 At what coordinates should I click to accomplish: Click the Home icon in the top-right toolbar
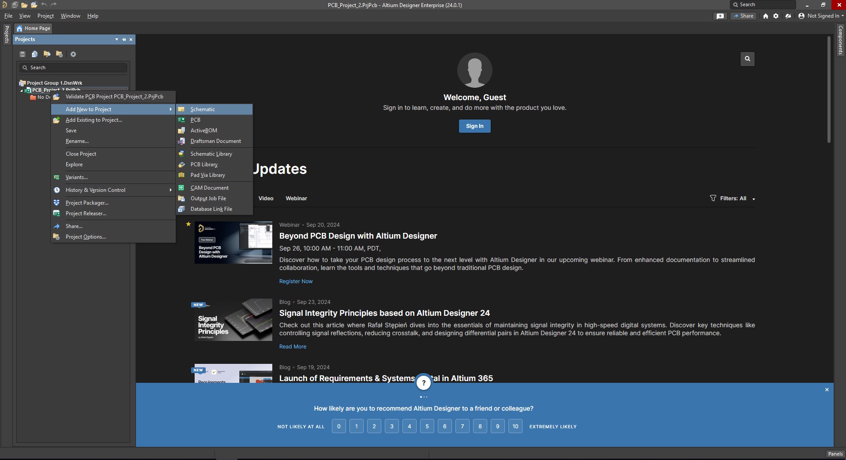click(766, 16)
